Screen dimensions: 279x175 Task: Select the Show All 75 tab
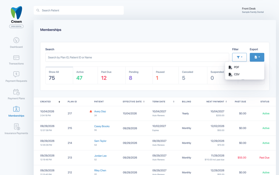pos(59,75)
